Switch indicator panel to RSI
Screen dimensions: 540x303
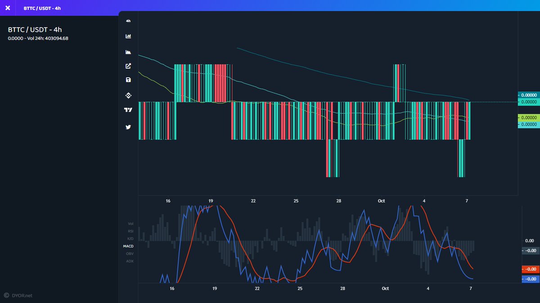[130, 231]
